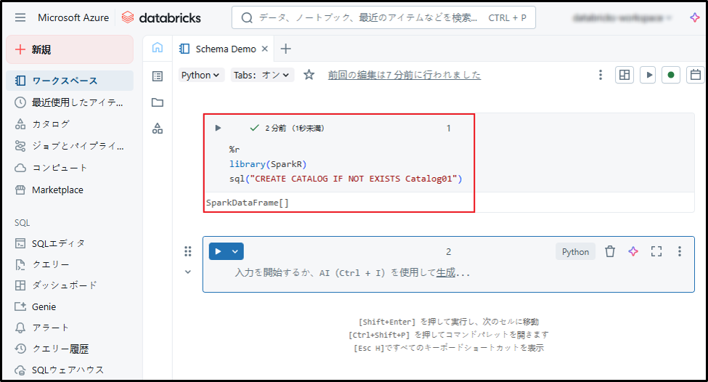Collapse cell 2 using the chevron below the drag handle
The width and height of the screenshot is (708, 382).
coord(188,272)
